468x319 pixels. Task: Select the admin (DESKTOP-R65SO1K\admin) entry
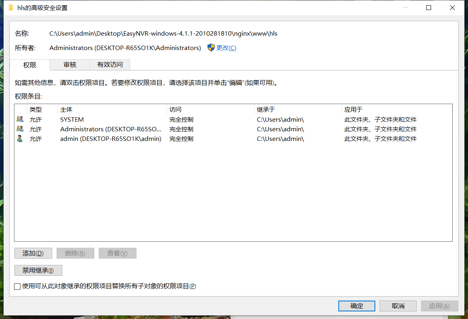tap(234, 138)
